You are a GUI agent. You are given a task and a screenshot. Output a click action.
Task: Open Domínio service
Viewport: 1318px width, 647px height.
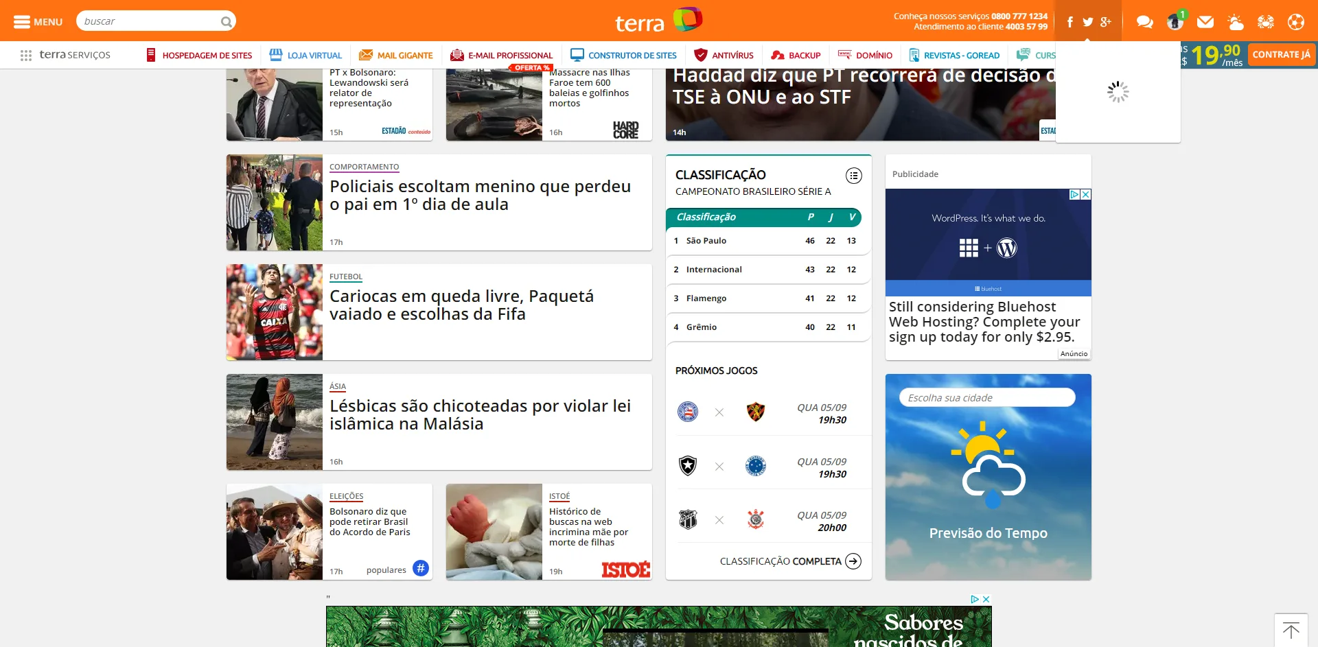(x=865, y=56)
